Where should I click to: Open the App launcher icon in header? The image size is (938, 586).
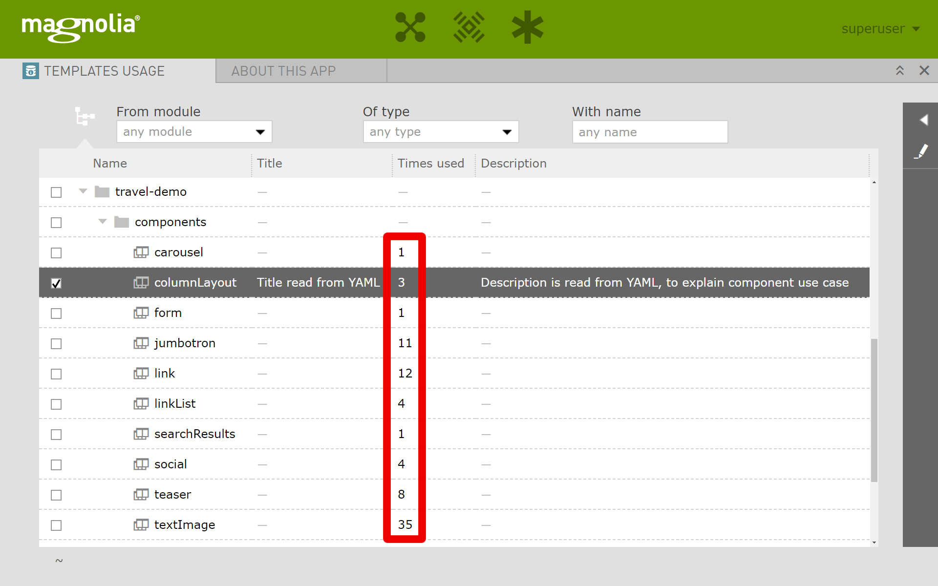410,27
